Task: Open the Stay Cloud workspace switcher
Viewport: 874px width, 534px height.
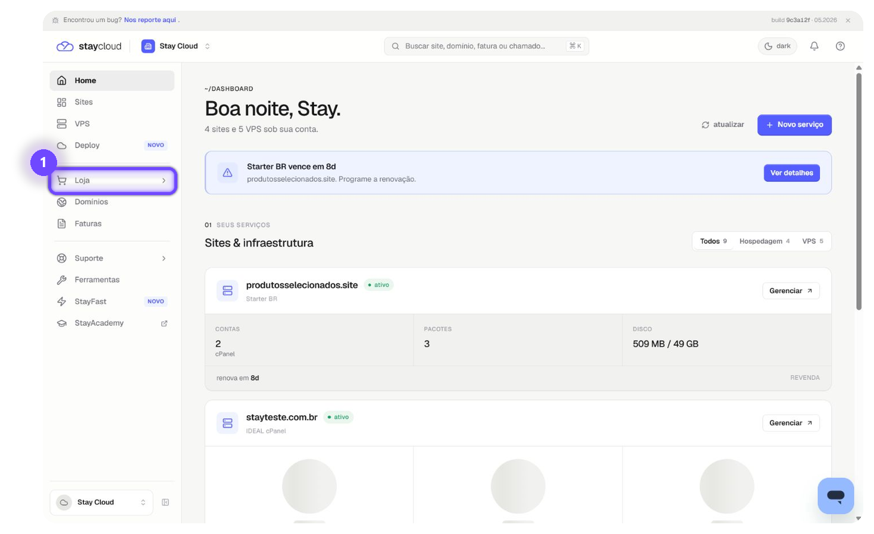Action: tap(176, 46)
